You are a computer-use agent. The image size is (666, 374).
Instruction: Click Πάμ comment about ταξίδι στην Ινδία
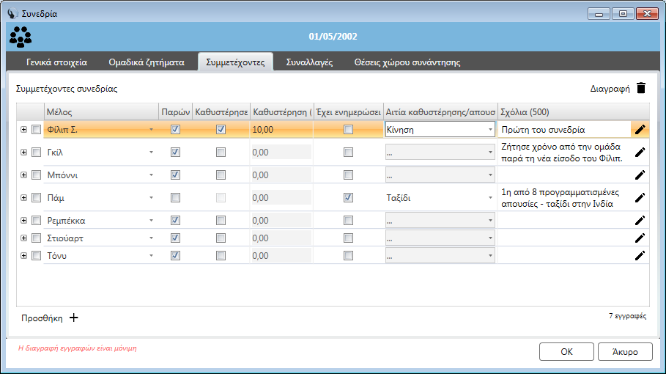(x=564, y=197)
